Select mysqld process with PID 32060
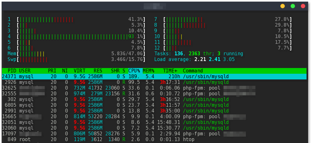Screen dimensions: 311x143 [x=154, y=128]
